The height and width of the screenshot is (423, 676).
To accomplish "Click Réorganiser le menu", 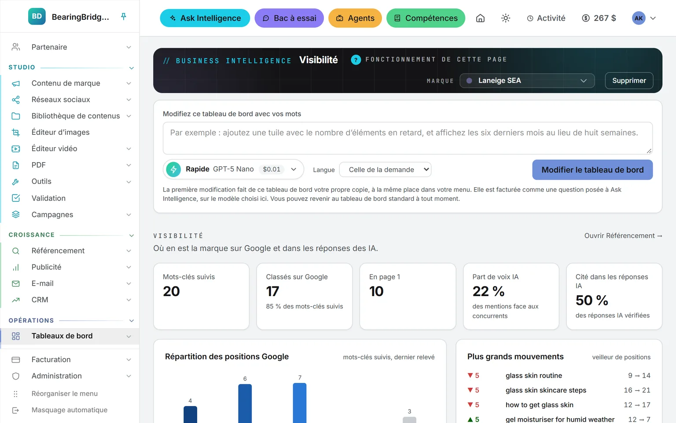I will (65, 393).
